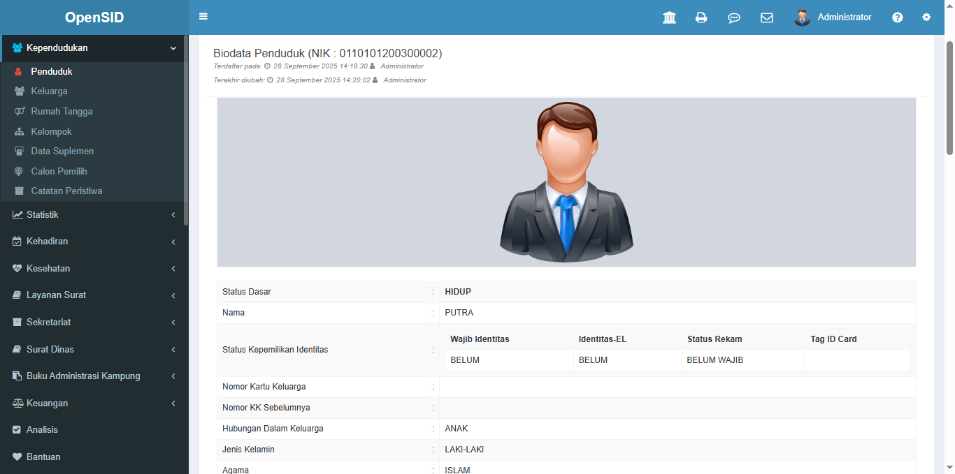Screen dimensions: 955x474
Task: Open the Analisis sidebar link
Action: pyautogui.click(x=42, y=430)
